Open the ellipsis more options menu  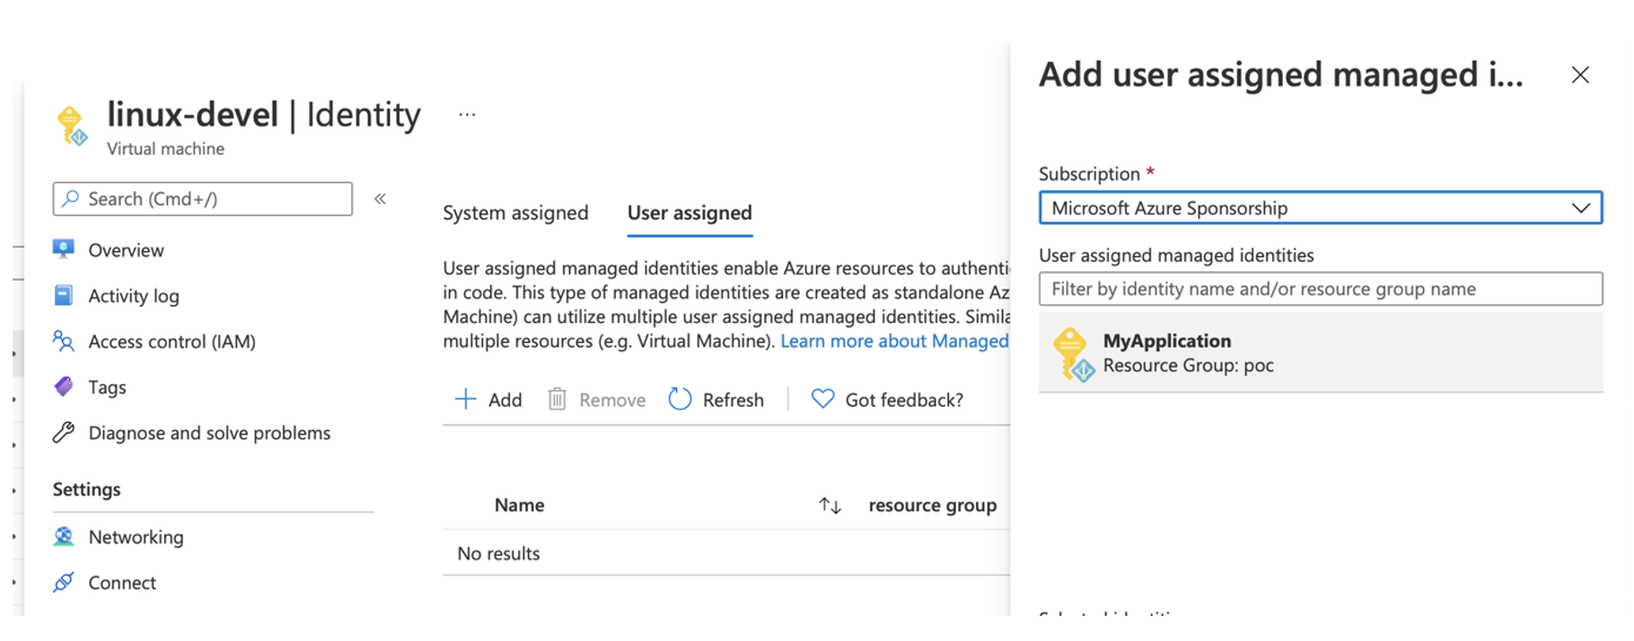pyautogui.click(x=467, y=115)
